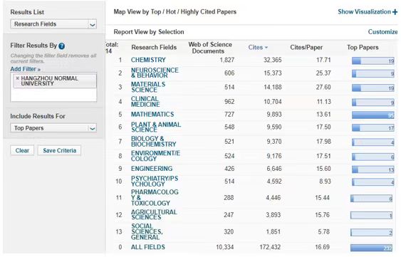Viewport: 401px width, 257px height.
Task: Click the Save Criteria button
Action: click(x=59, y=150)
